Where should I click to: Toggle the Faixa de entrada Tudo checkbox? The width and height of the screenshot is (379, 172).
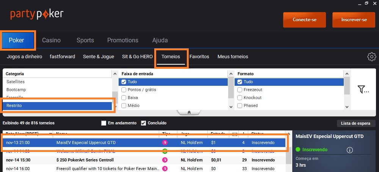(124, 82)
